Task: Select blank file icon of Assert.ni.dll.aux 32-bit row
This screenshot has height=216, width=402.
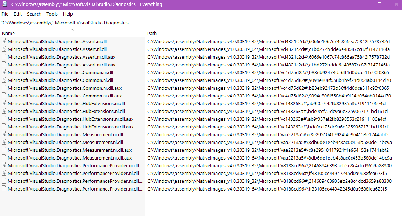Action: coord(4,57)
